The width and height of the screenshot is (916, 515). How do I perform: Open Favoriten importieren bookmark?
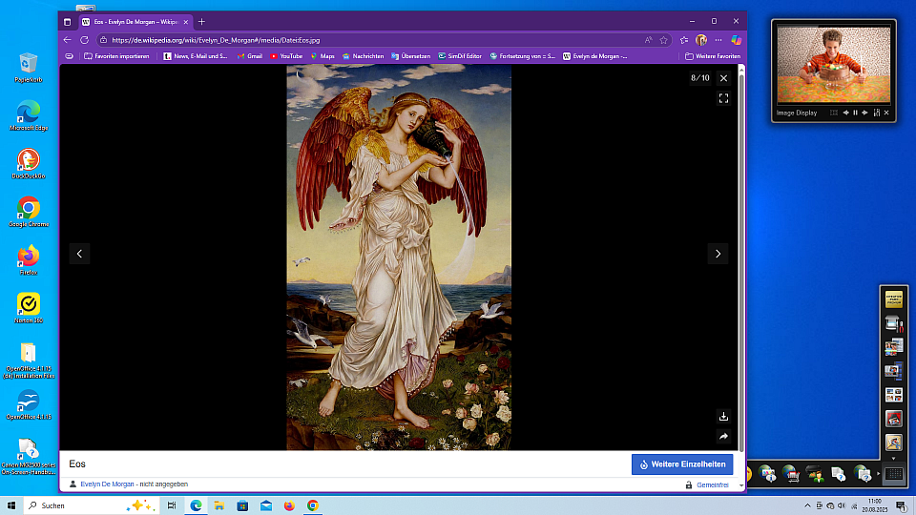pos(116,56)
